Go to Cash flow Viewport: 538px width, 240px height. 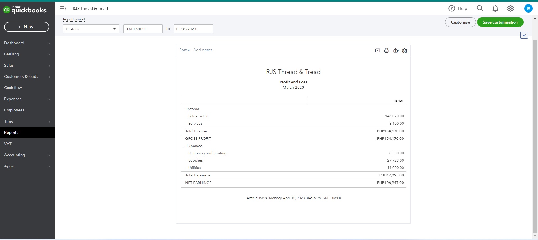13,88
